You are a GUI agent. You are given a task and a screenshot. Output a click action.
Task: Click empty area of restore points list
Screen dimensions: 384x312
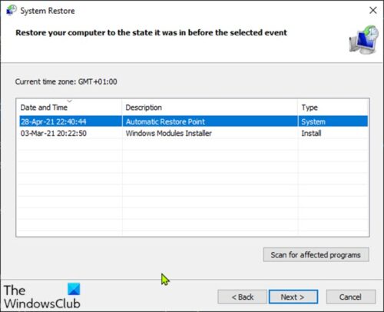coord(193,187)
